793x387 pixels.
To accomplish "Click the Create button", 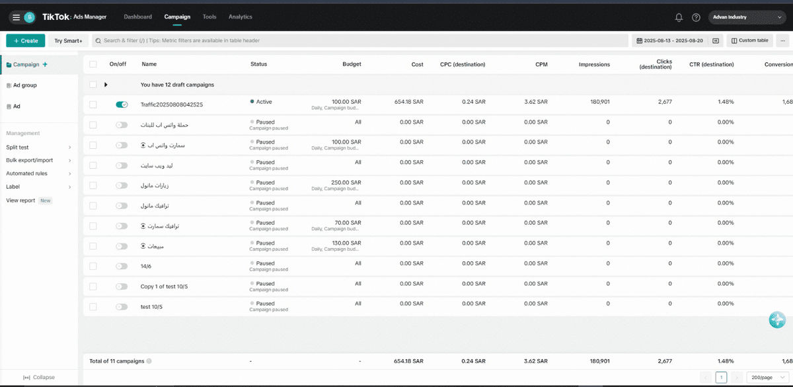I will click(x=26, y=41).
